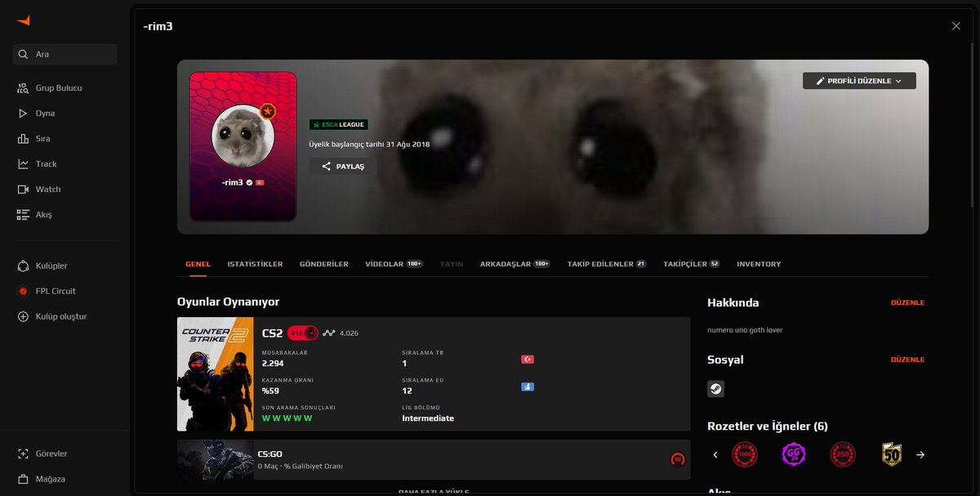Show previous badges with left arrow
This screenshot has height=496, width=980.
(715, 455)
